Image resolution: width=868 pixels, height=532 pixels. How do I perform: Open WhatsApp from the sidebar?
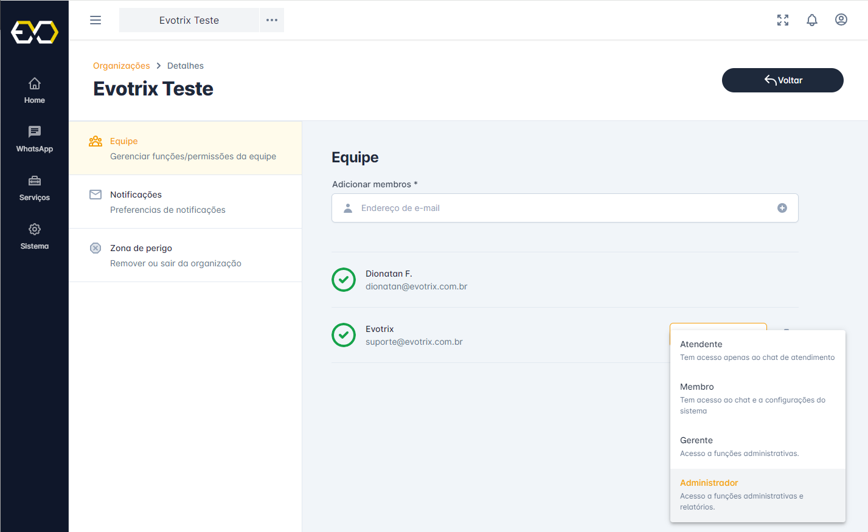(35, 139)
